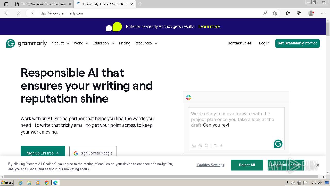Switch to malware-filter.gitlab.io tab
Image resolution: width=330 pixels, height=186 pixels.
(x=43, y=4)
